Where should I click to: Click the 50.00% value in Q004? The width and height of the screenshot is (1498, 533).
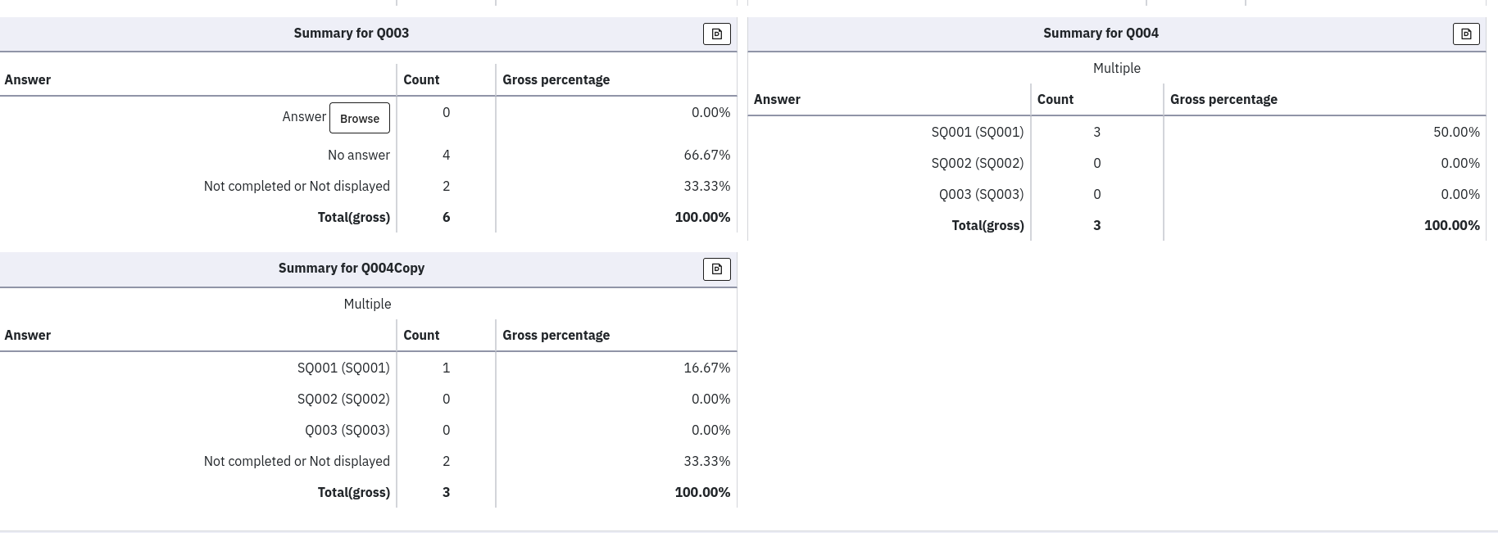coord(1455,133)
